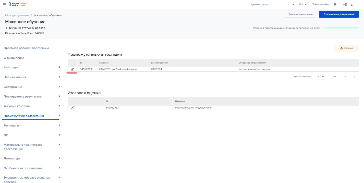Viewport: 364px width, 183px height.
Task: Click the Заполнить на основе button
Action: click(300, 14)
